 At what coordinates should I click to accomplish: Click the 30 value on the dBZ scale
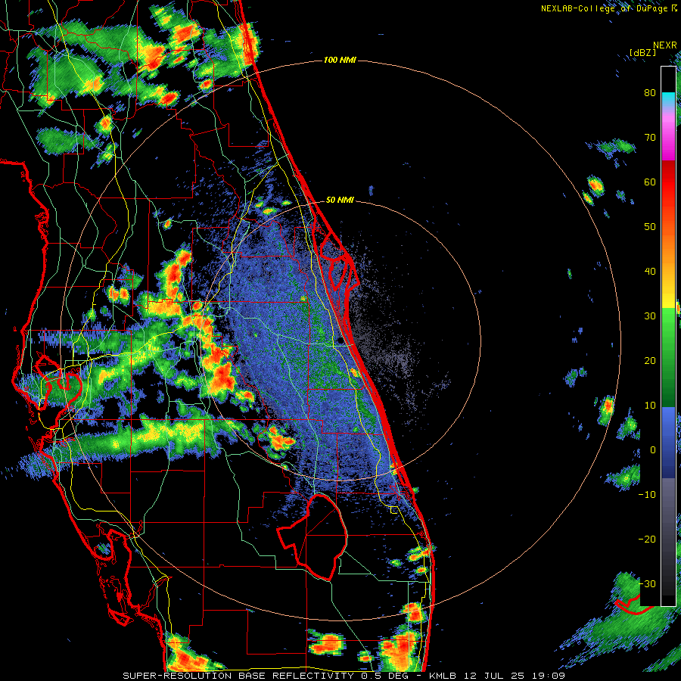click(650, 316)
